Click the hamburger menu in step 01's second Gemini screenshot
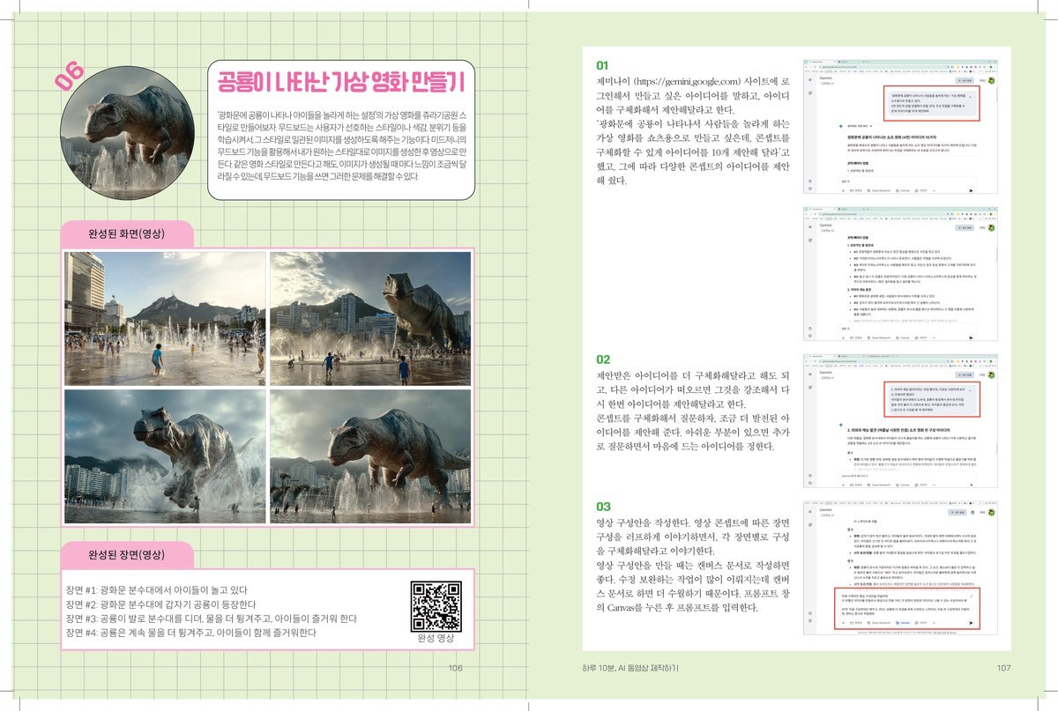Screen dimensions: 1058x711 (810, 227)
